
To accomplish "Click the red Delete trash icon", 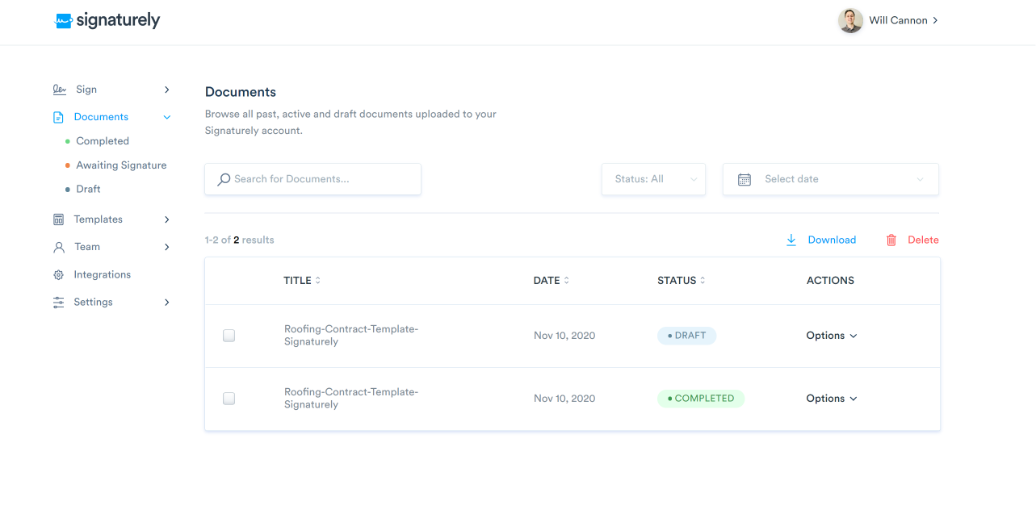I will coord(891,240).
